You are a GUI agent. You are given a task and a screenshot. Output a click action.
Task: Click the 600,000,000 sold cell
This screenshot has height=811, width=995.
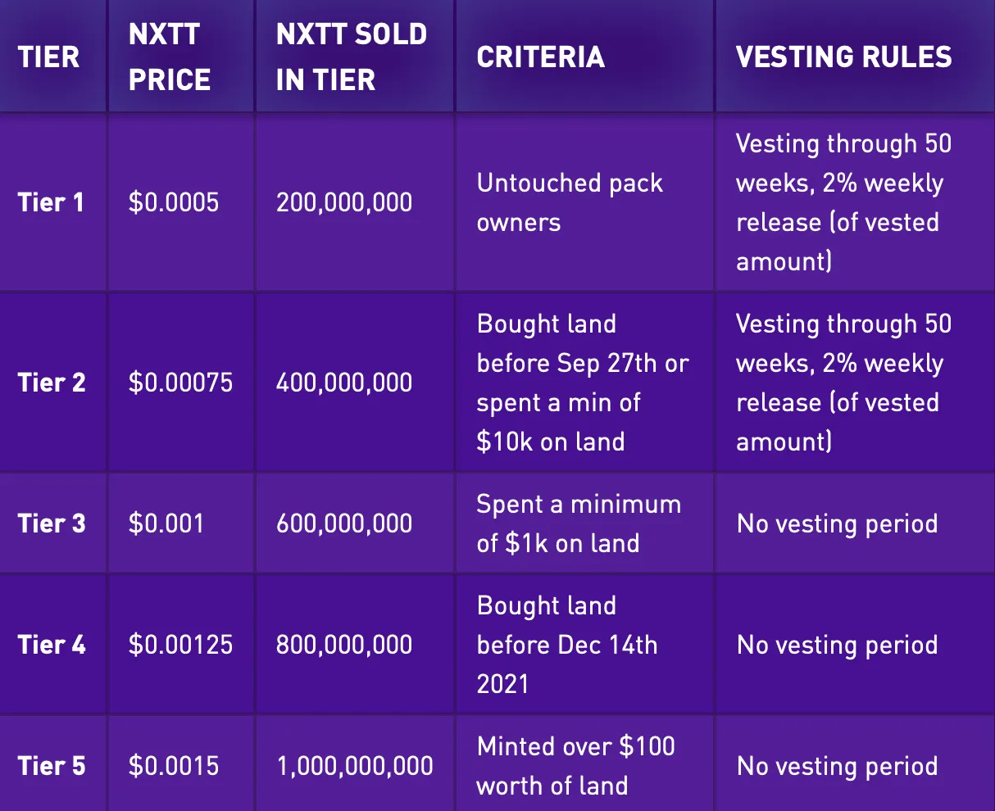click(344, 523)
